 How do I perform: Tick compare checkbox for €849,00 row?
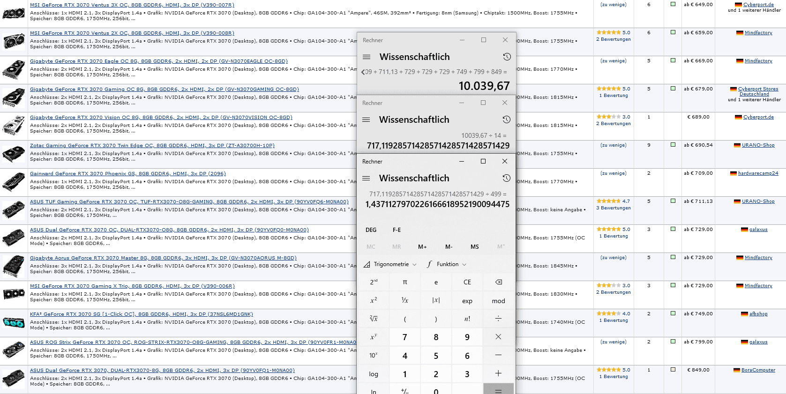(x=673, y=370)
